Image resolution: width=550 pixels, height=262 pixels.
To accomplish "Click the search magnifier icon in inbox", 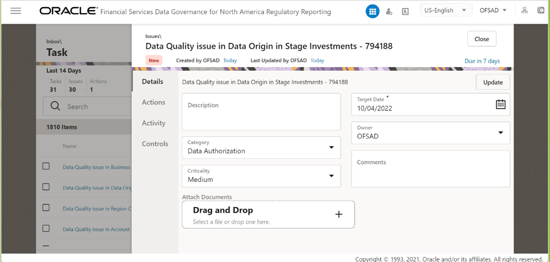I will point(55,106).
